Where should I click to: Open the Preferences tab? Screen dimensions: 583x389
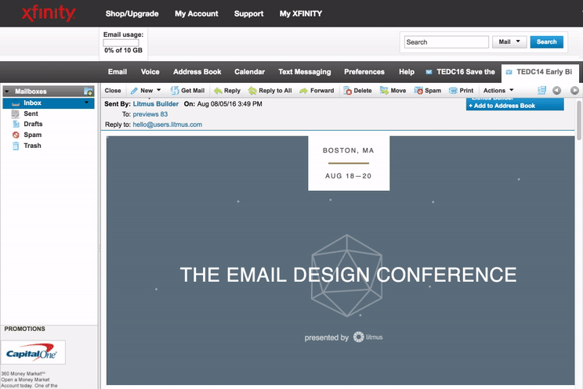tap(364, 72)
